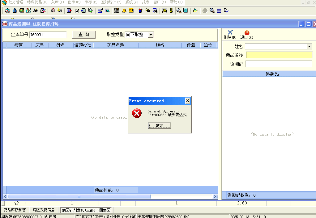Click the blue striped list toolbar icon
The width and height of the screenshot is (316, 218).
click(219, 11)
